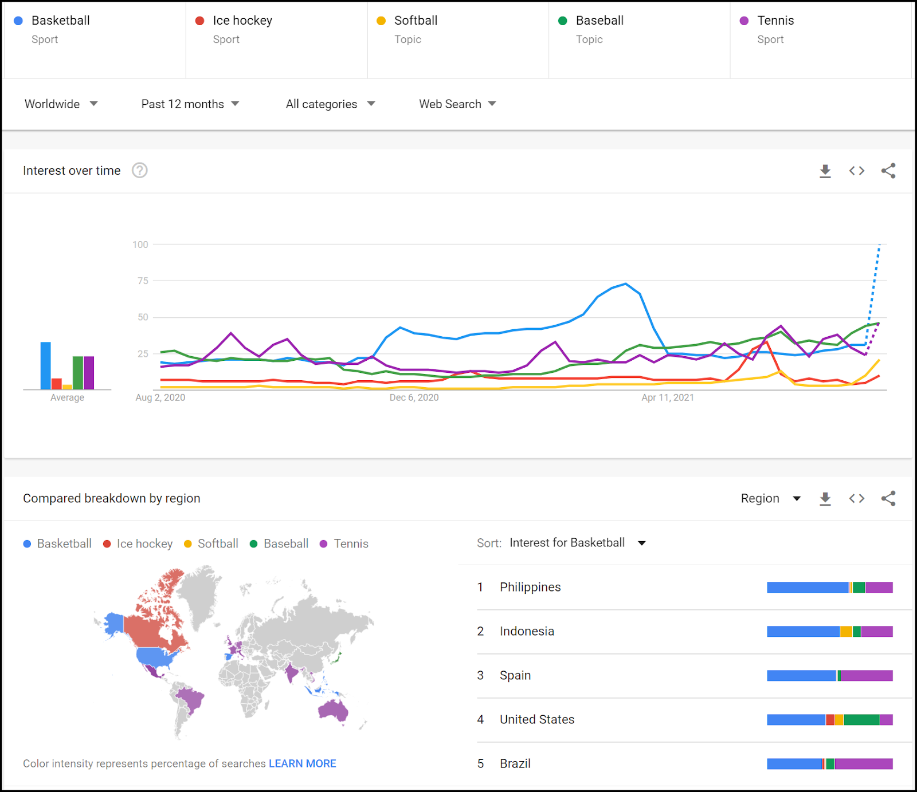Click the blue Basketball average bar
The image size is (917, 792).
coord(45,365)
